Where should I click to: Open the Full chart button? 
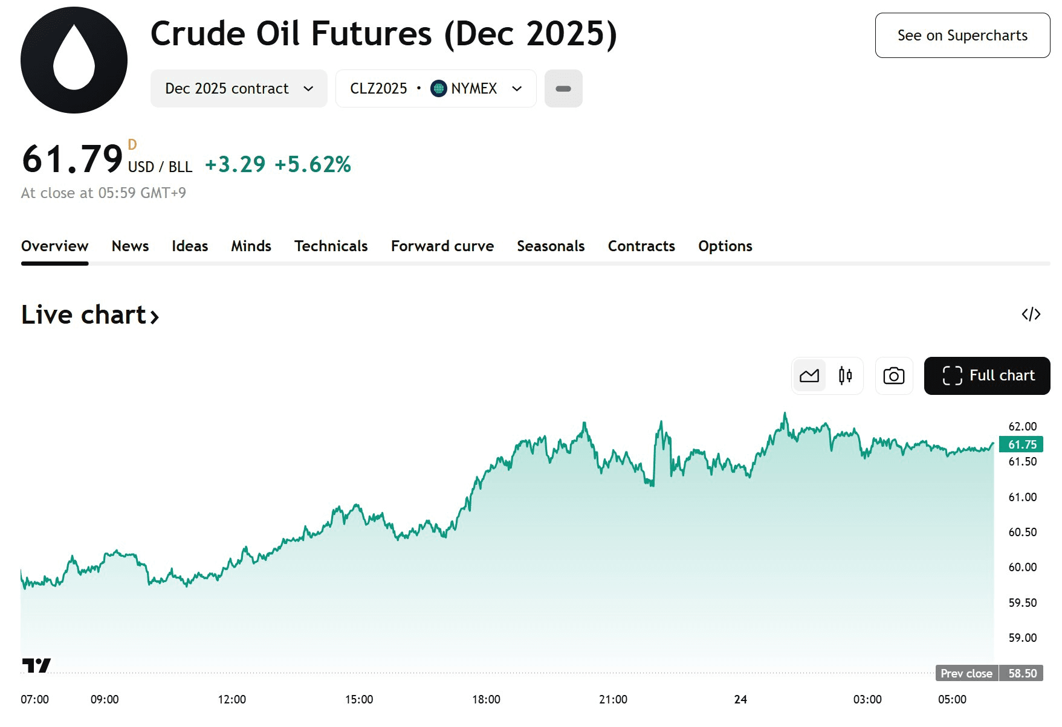(986, 376)
